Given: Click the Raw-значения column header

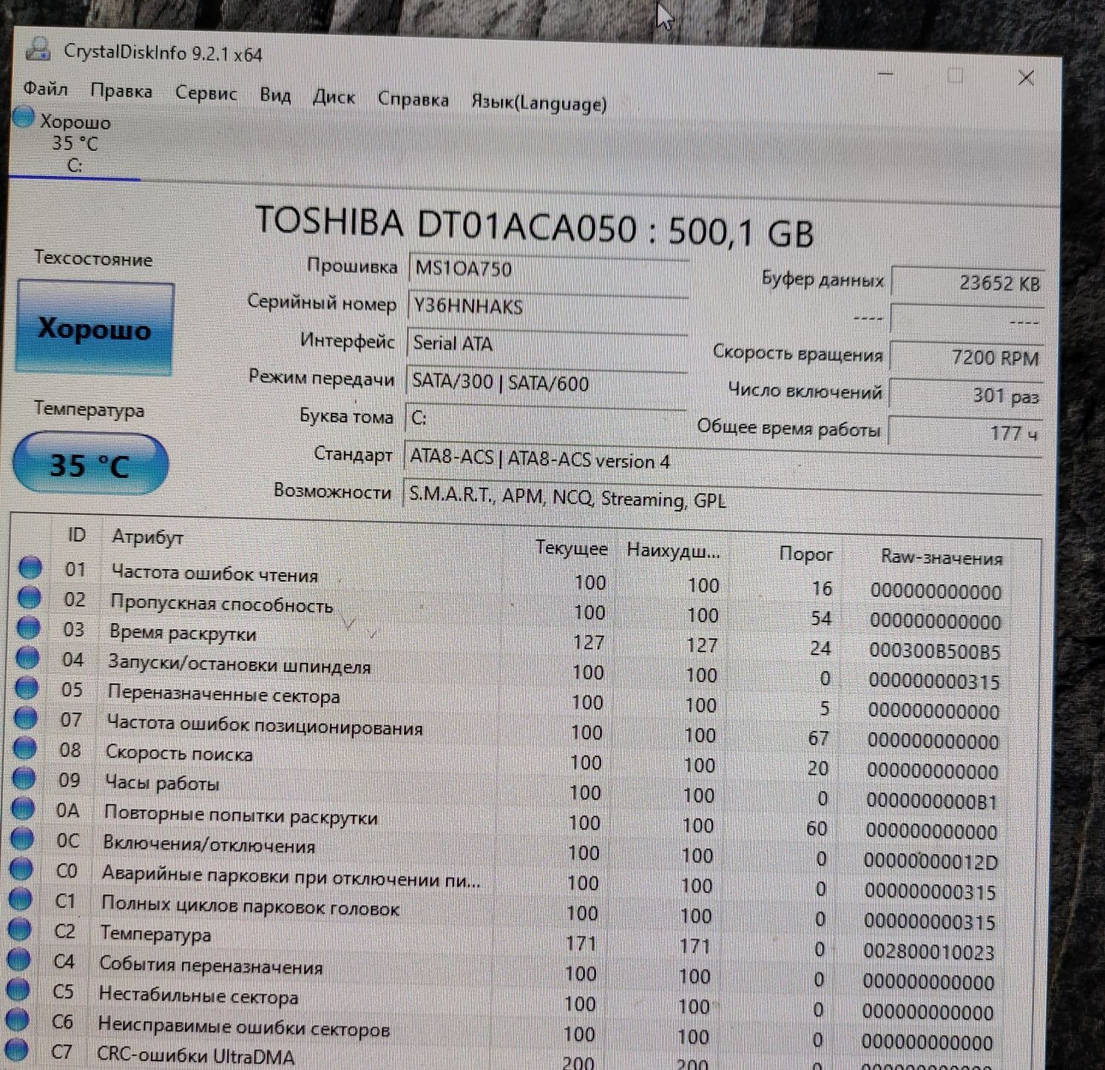Looking at the screenshot, I should tap(942, 557).
